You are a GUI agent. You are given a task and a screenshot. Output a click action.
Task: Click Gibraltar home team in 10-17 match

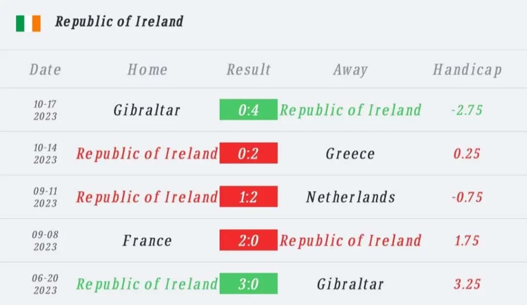tap(147, 110)
